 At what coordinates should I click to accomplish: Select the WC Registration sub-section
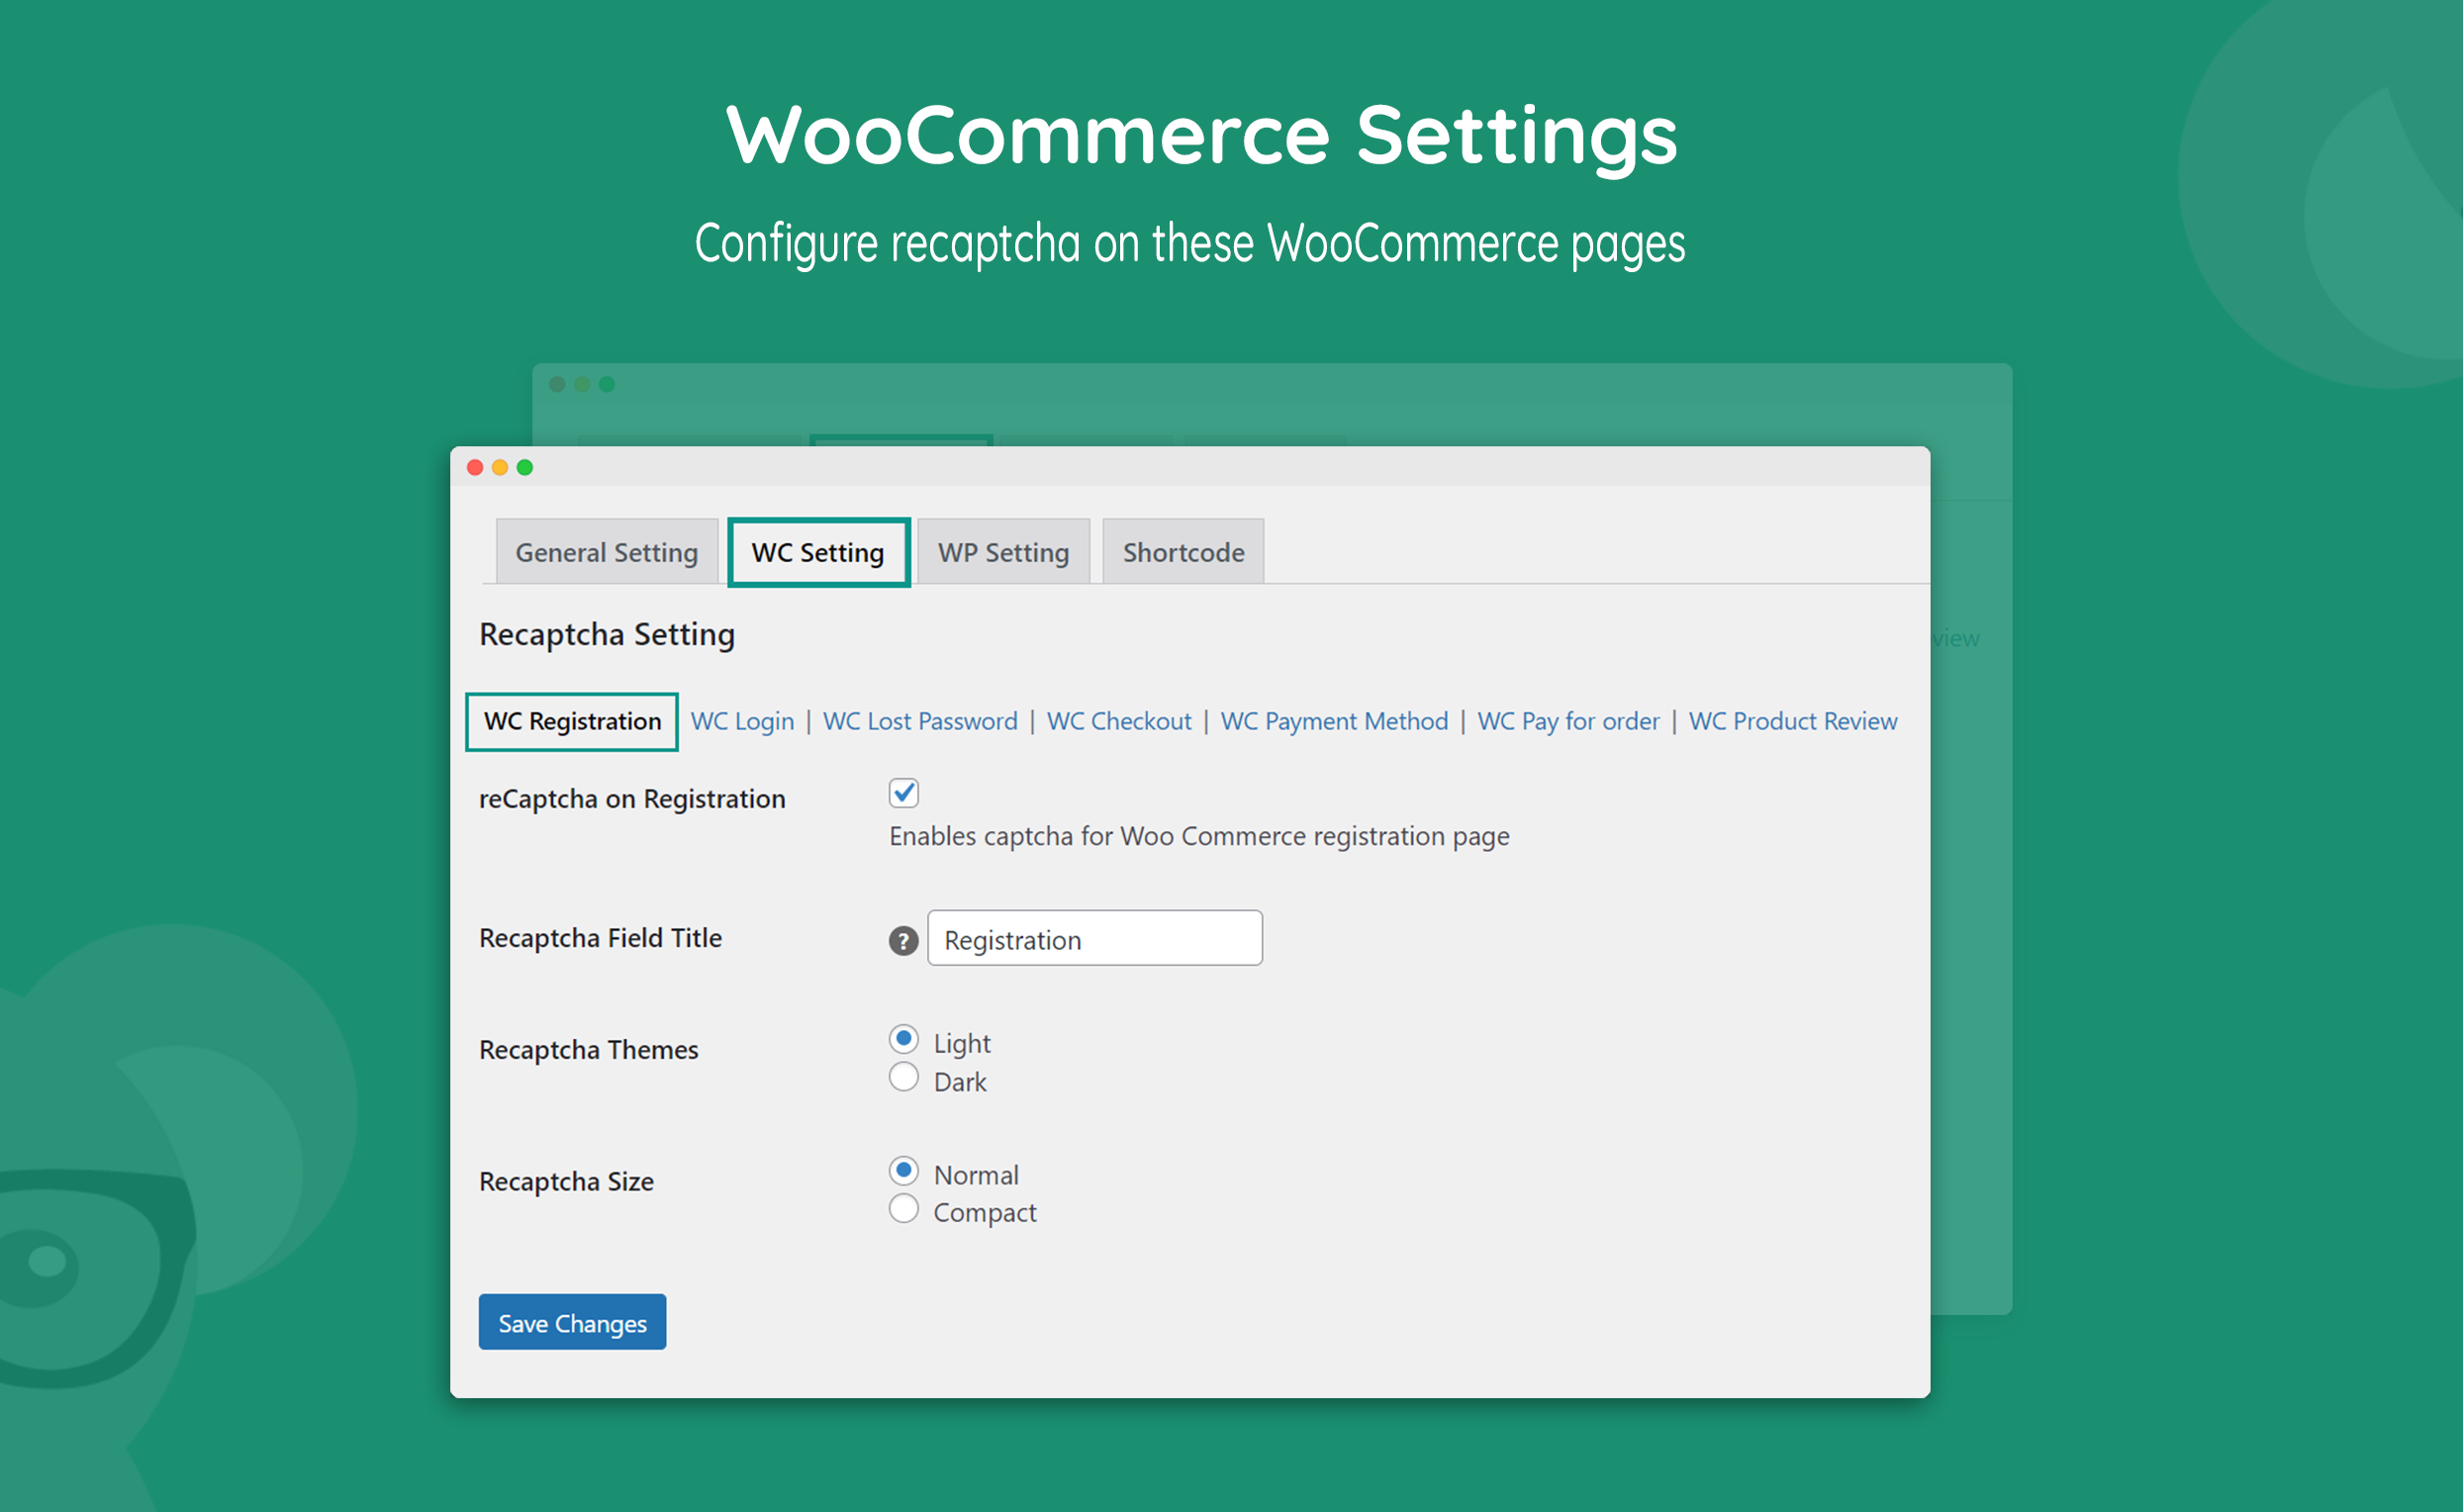[572, 721]
